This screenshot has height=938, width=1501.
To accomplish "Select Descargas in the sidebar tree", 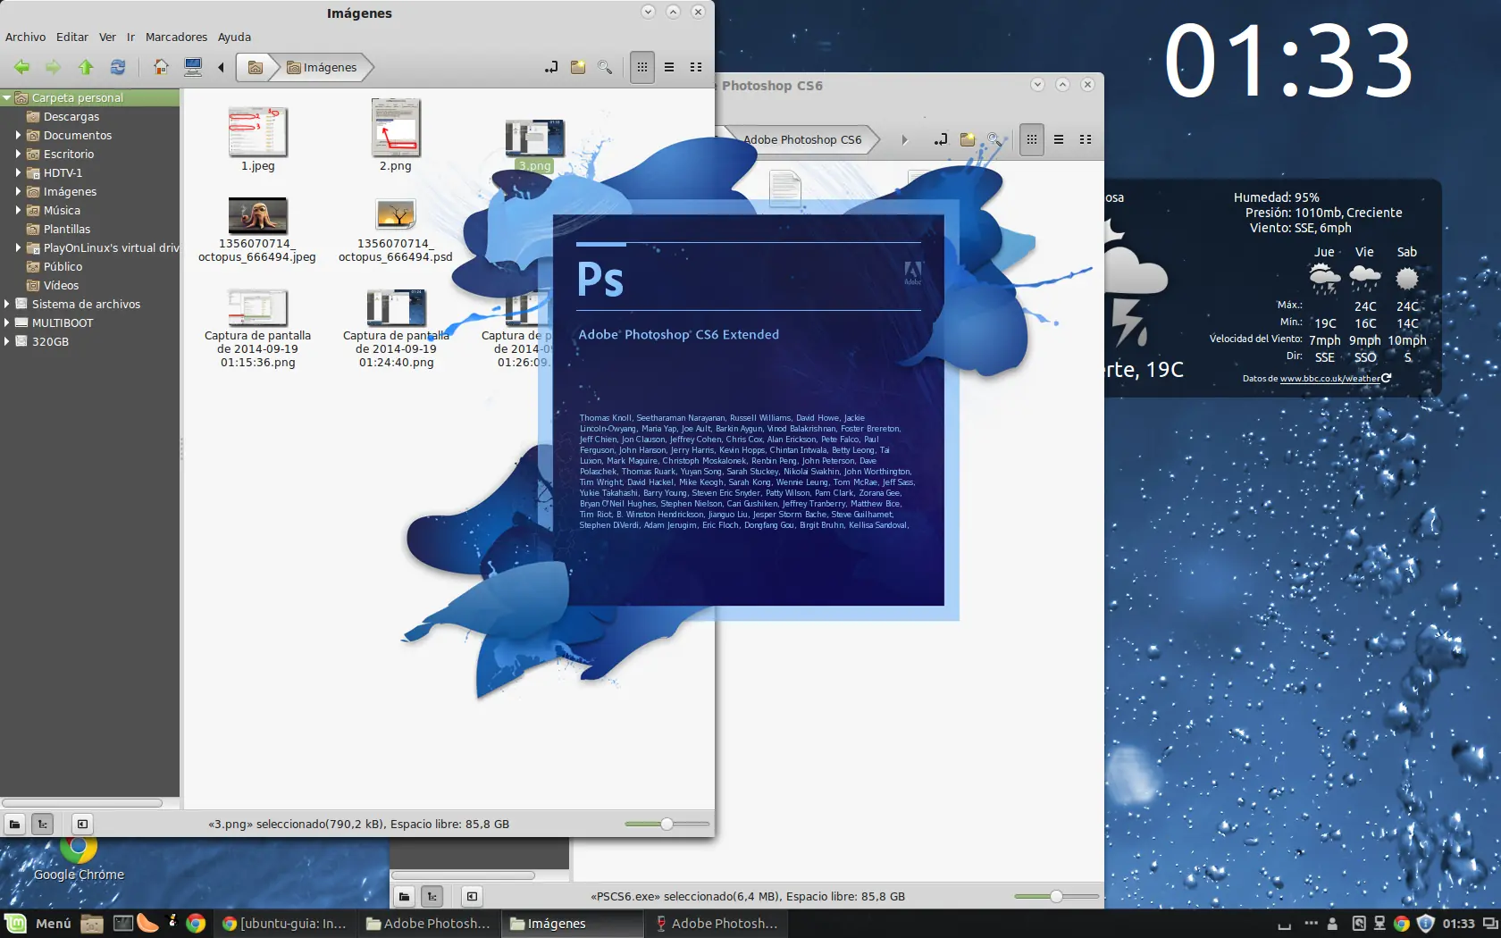I will click(x=71, y=116).
